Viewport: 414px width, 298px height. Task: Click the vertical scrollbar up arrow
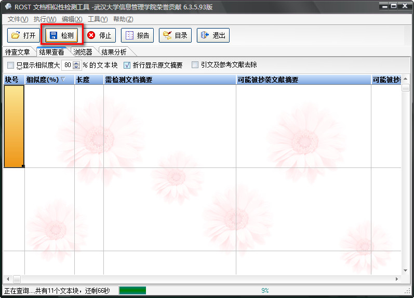[406, 79]
